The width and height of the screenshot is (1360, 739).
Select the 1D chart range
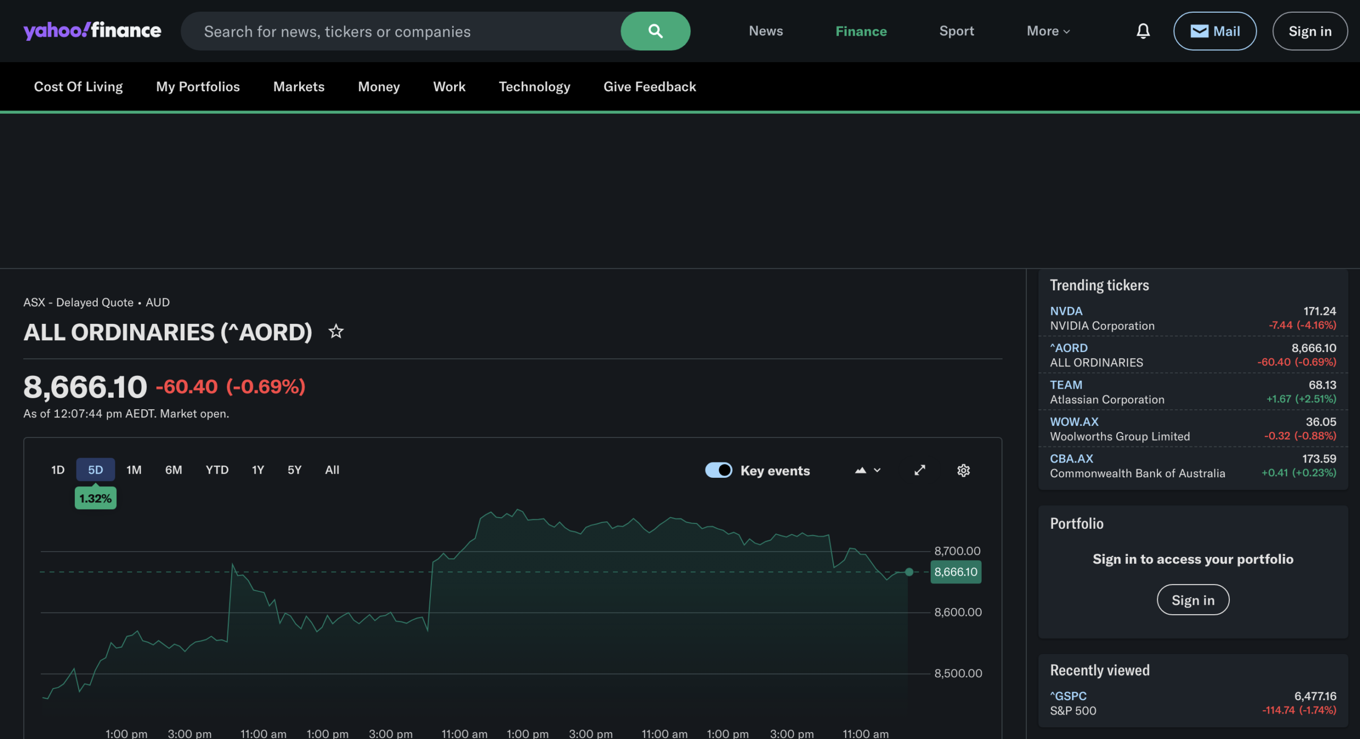tap(57, 470)
